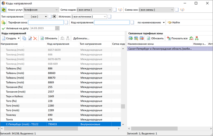Screen dimensions: 213x136
Task: Click the red-green hierarchy icon in zones toolbar
Action: (197, 38)
